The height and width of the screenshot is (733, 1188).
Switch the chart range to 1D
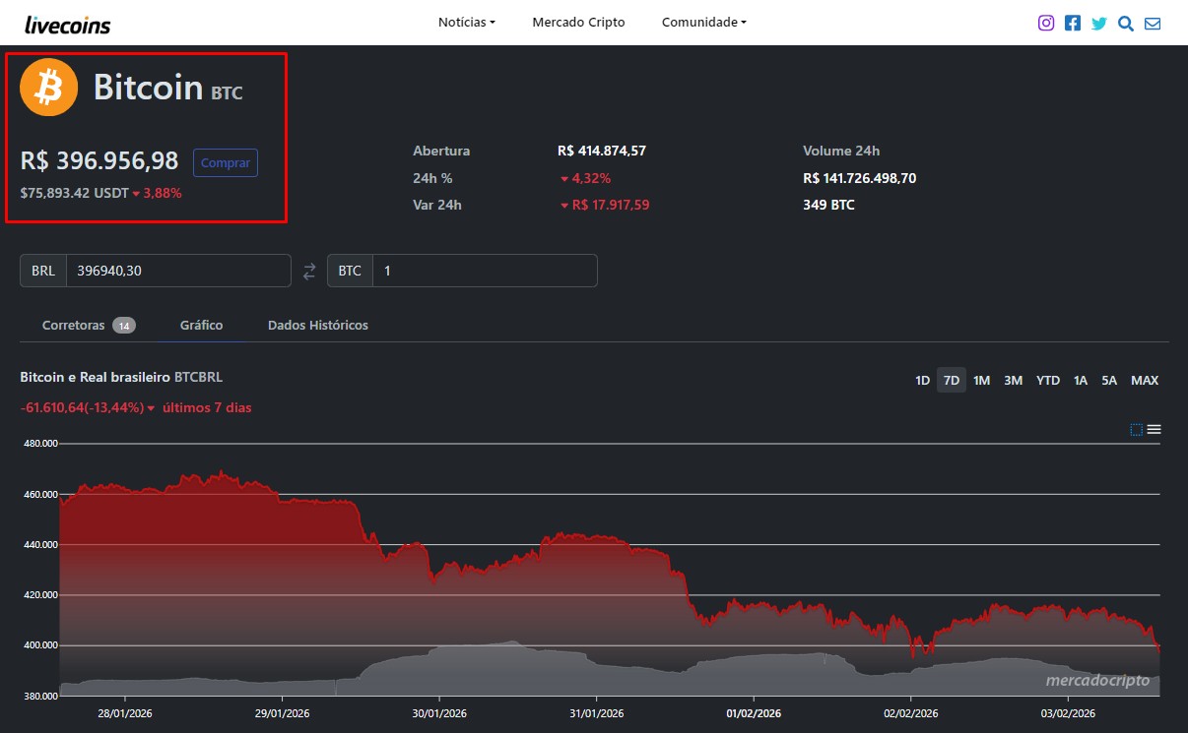click(921, 380)
